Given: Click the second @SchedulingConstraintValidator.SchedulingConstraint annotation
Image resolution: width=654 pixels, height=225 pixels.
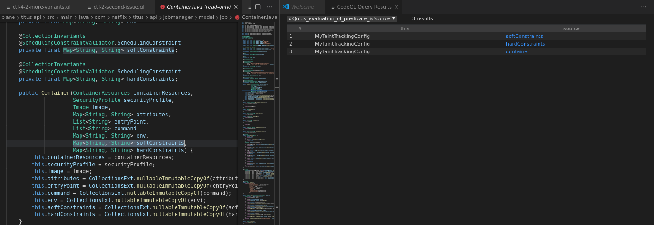Looking at the screenshot, I should (x=100, y=72).
